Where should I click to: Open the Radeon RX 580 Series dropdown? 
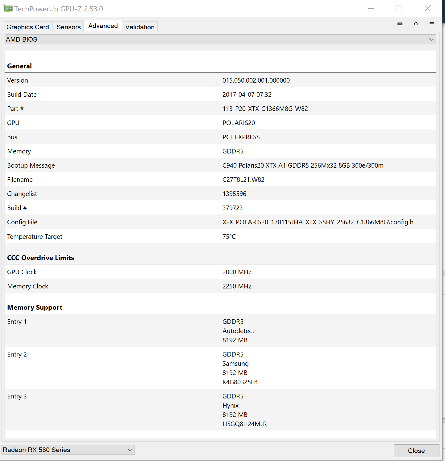click(x=68, y=450)
